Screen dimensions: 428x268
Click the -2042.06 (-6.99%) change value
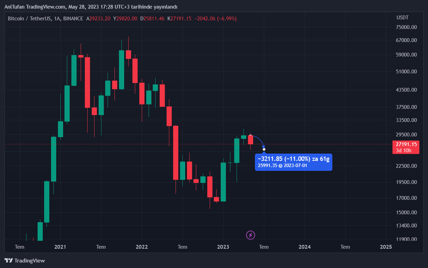[216, 19]
